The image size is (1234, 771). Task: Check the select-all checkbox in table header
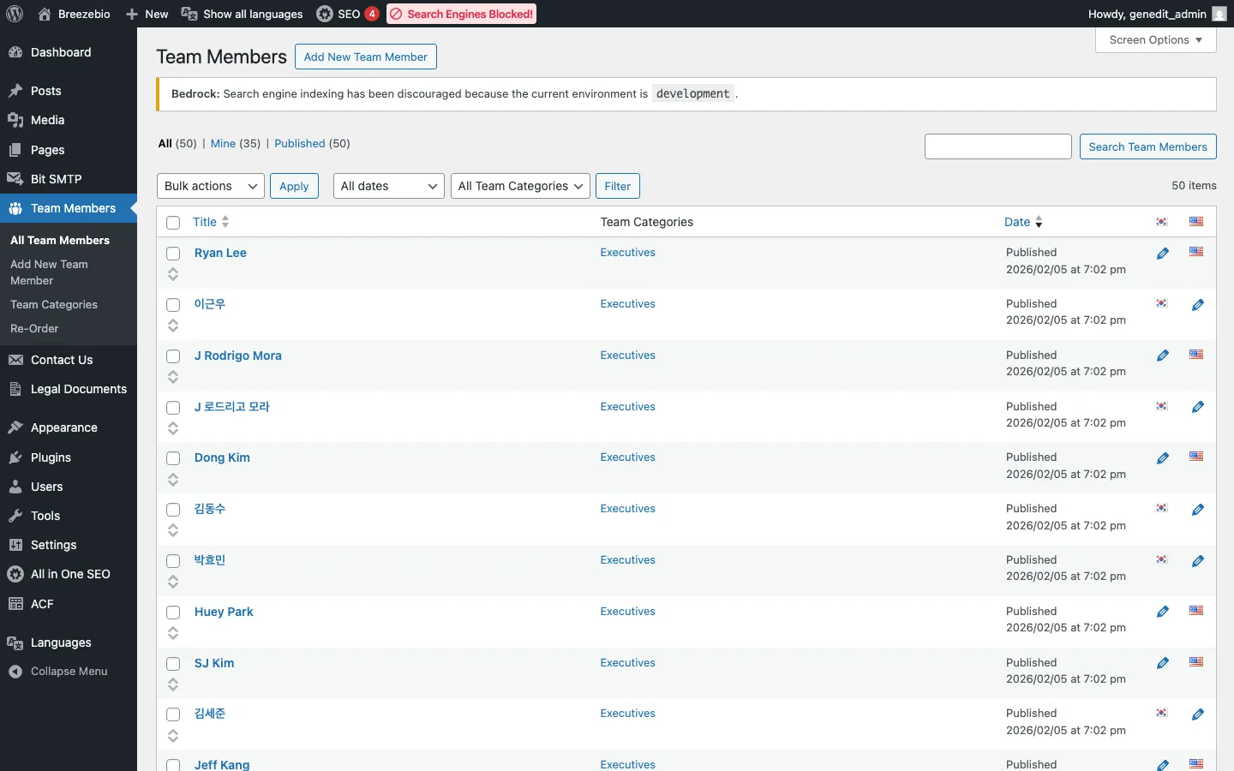click(173, 223)
